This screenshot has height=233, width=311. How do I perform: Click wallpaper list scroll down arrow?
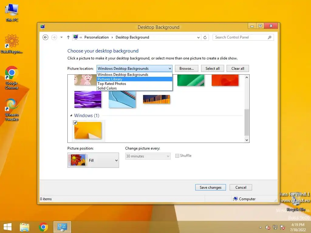(247, 140)
